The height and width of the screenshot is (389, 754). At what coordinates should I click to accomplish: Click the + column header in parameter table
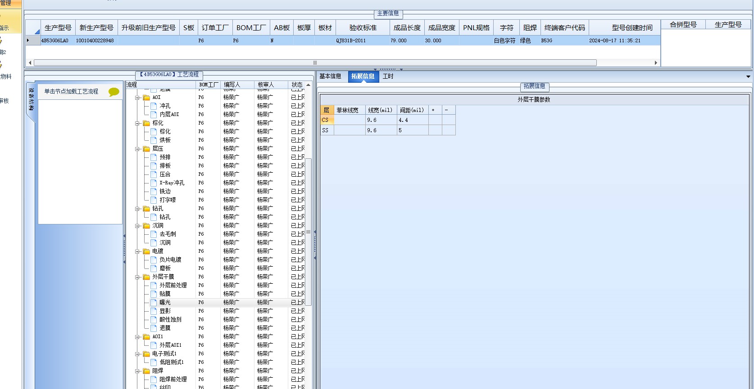click(435, 110)
